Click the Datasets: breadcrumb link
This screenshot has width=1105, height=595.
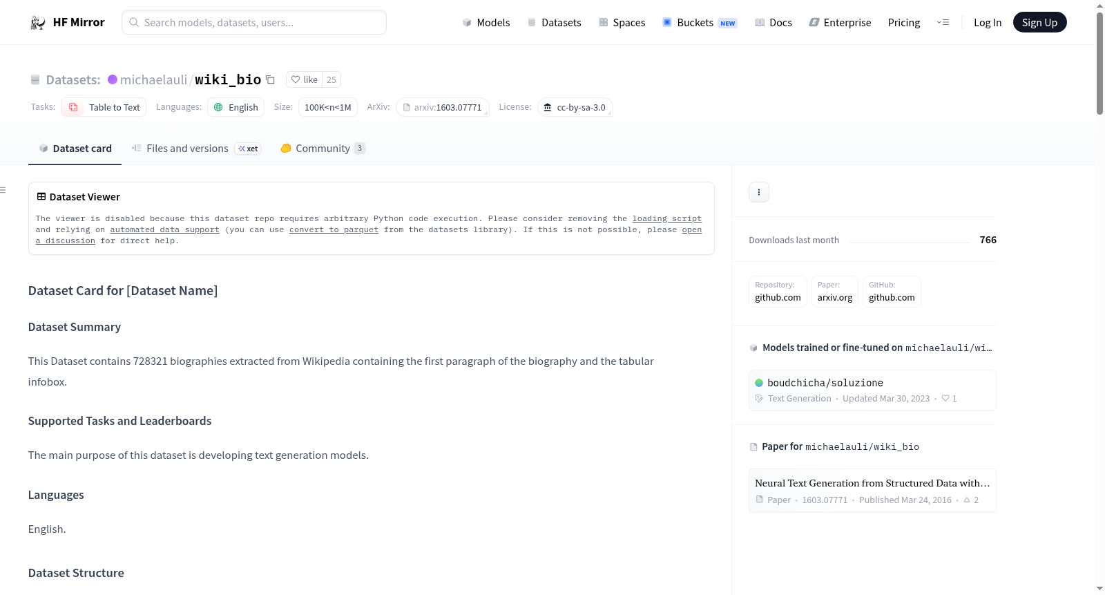point(73,79)
